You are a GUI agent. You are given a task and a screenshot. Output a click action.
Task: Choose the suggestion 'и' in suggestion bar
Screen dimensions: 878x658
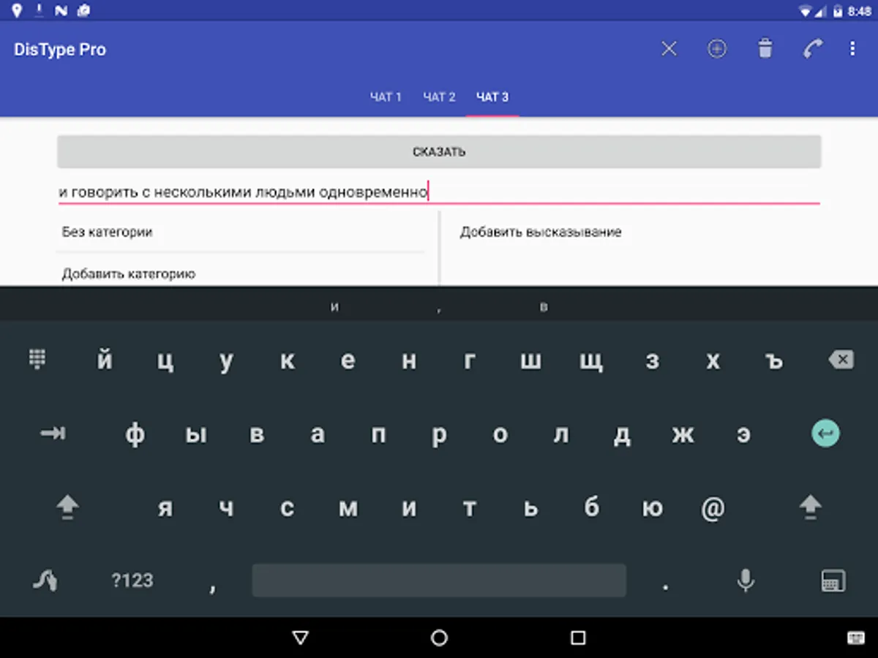(x=334, y=307)
